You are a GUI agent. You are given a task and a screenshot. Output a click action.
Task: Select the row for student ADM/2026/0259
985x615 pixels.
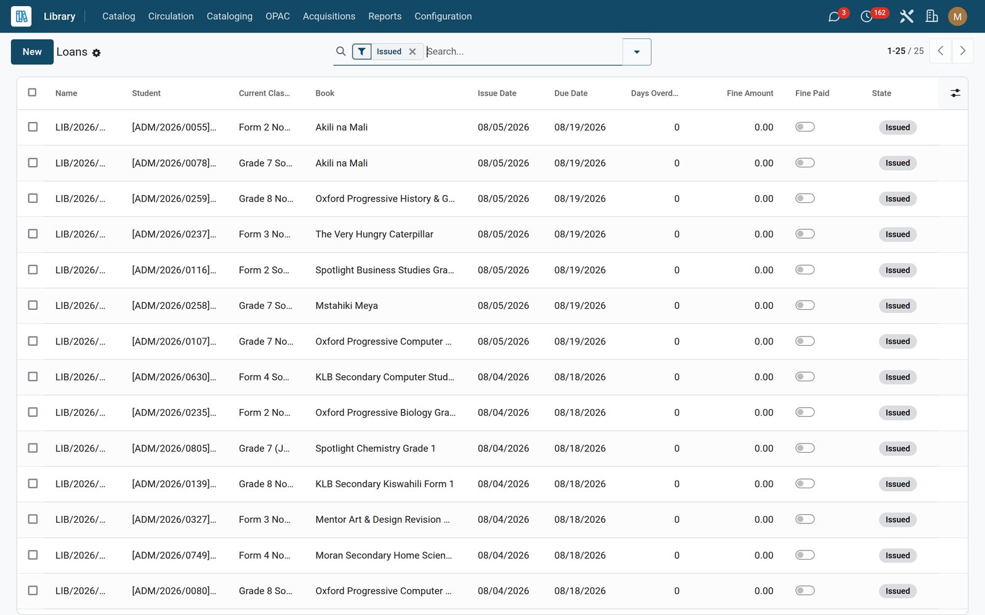(33, 198)
